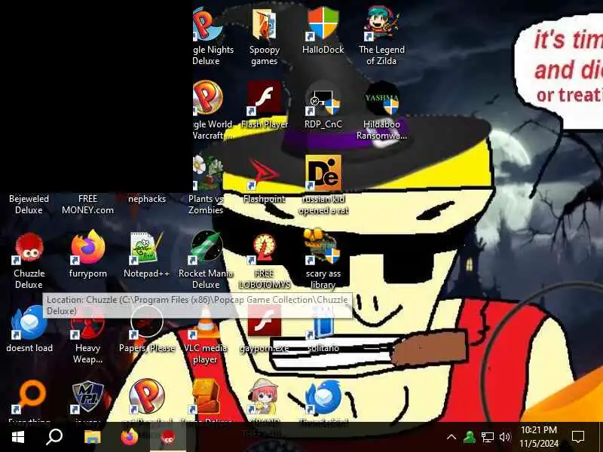Select the bottom-row Thunderbird bird icon
This screenshot has height=452, width=603.
[323, 397]
